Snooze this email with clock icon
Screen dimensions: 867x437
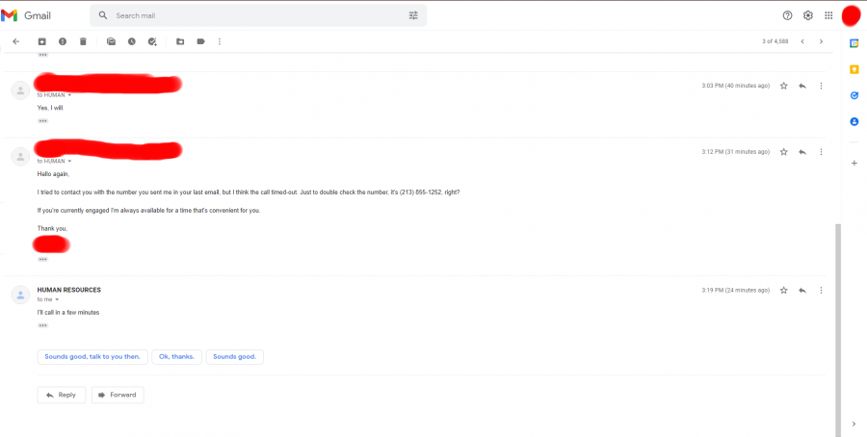tap(131, 41)
